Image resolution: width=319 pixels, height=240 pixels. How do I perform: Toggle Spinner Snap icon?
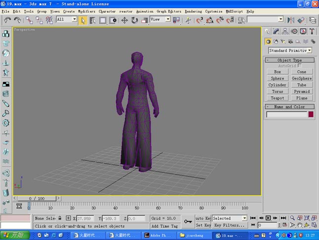[x=230, y=20]
